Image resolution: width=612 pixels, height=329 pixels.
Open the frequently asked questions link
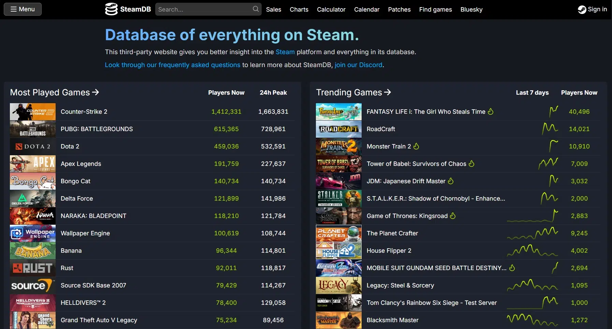(x=173, y=65)
